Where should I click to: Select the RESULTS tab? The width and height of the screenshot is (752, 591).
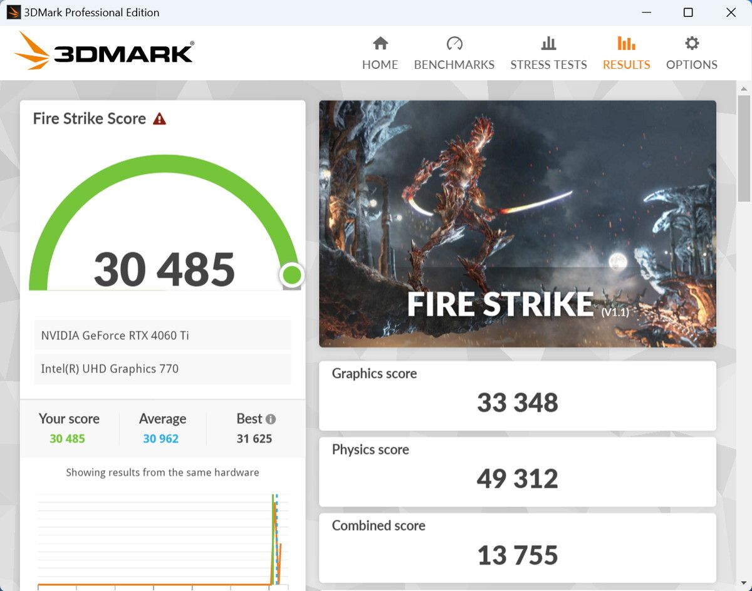tap(626, 53)
